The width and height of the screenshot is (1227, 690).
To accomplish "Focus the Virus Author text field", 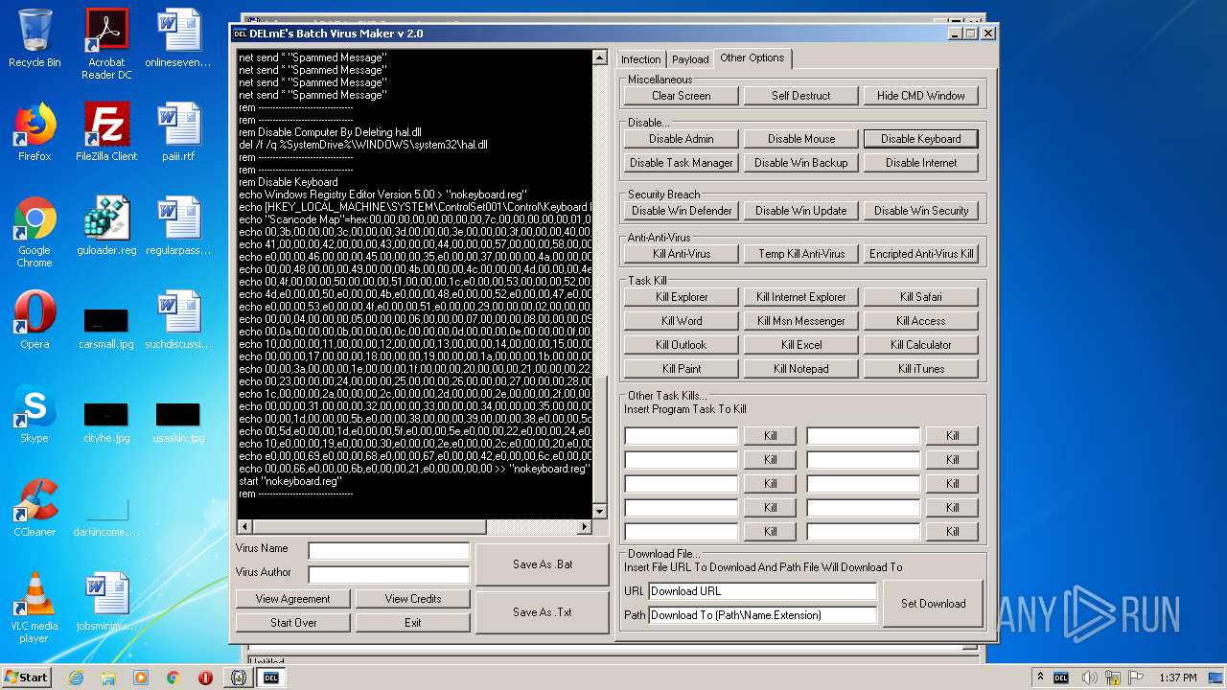I will [389, 575].
